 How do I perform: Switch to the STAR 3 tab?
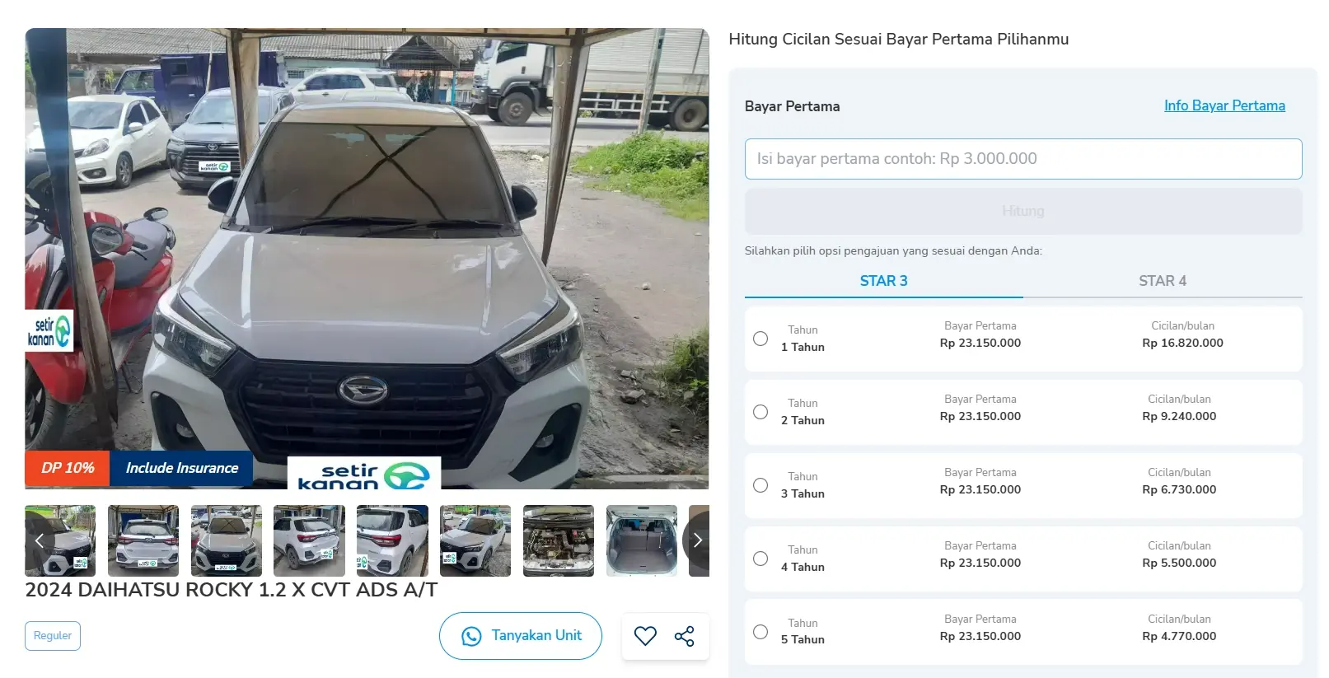click(883, 281)
